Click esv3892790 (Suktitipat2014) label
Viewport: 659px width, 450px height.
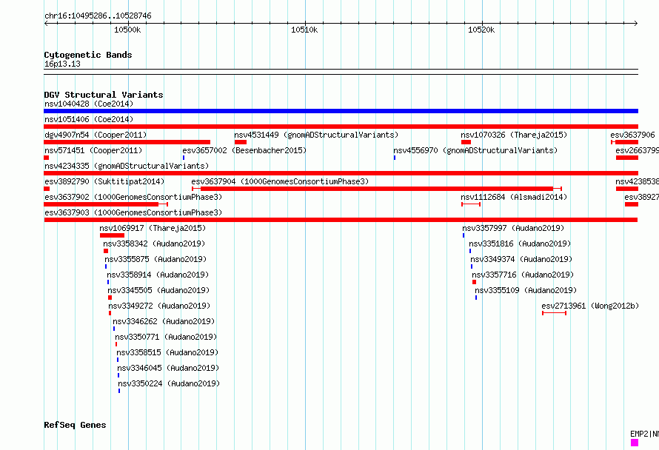point(104,181)
